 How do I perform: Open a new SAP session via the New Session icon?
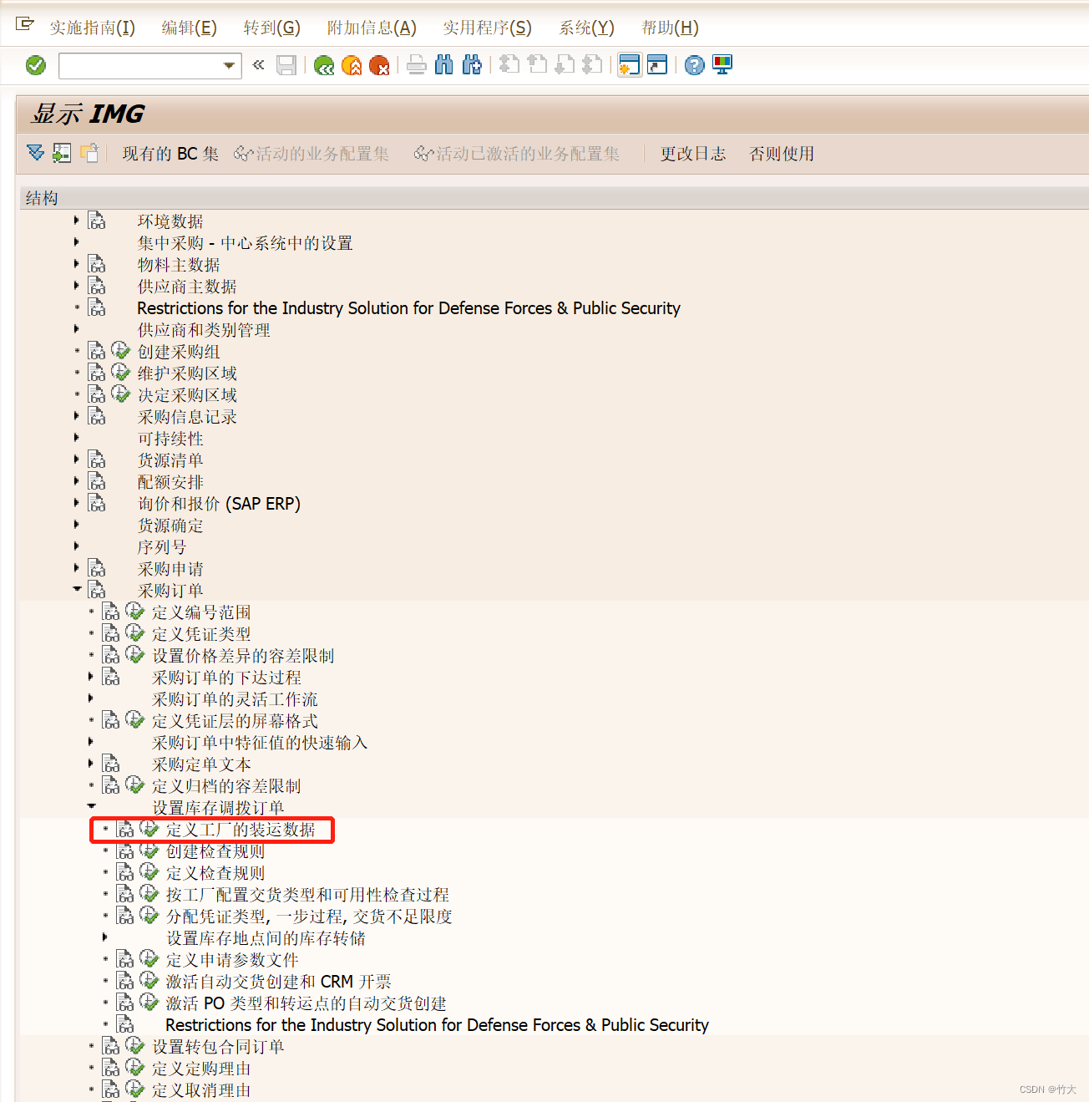tap(629, 65)
